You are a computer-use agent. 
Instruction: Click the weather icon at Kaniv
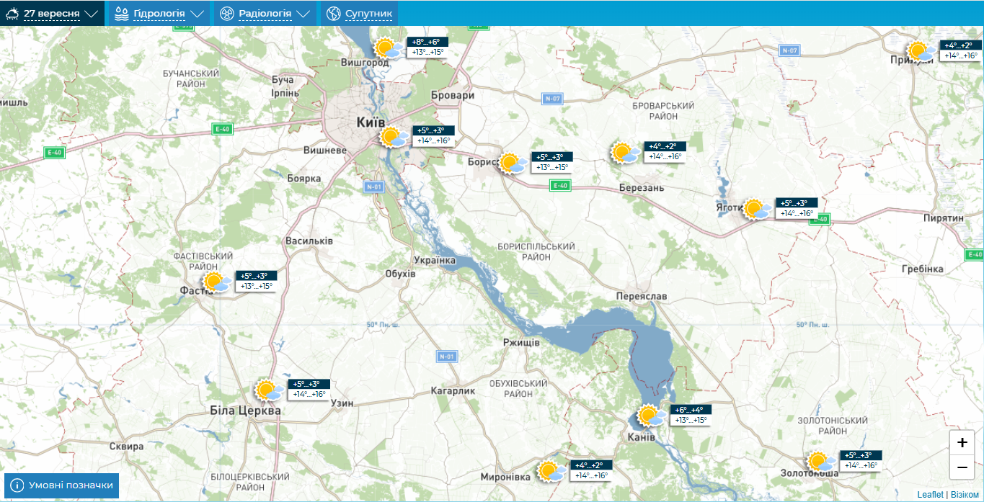(651, 416)
